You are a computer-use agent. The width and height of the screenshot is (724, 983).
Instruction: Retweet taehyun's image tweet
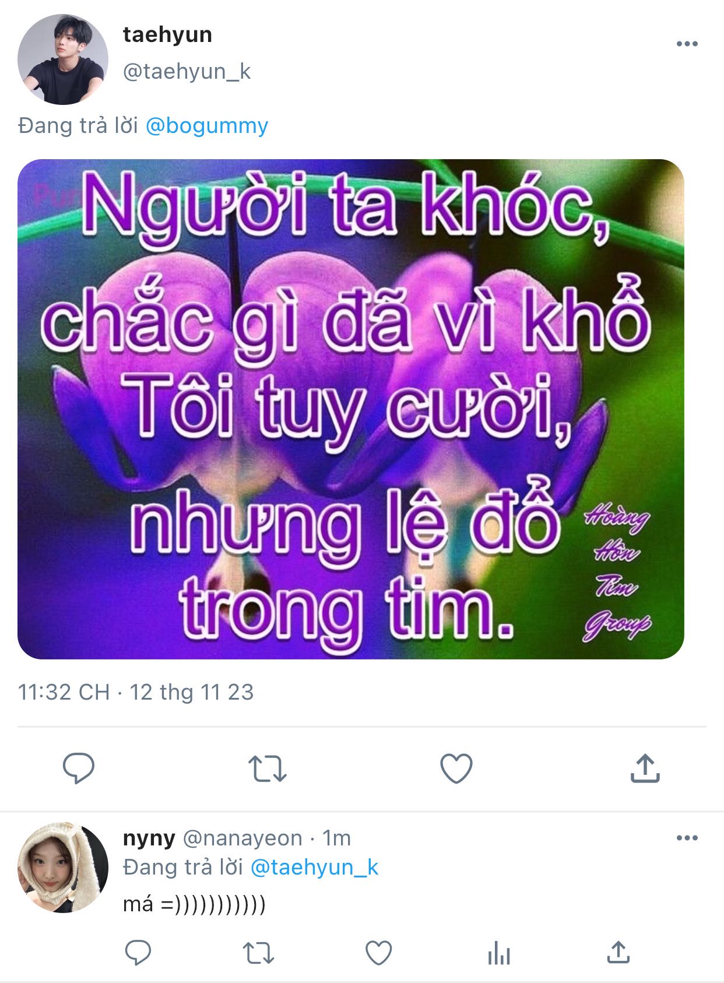pyautogui.click(x=267, y=768)
